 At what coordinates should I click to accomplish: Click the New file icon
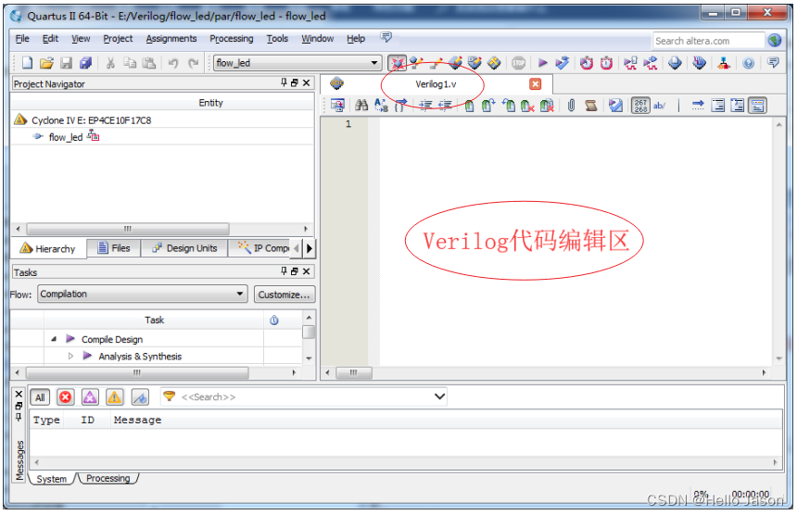27,63
